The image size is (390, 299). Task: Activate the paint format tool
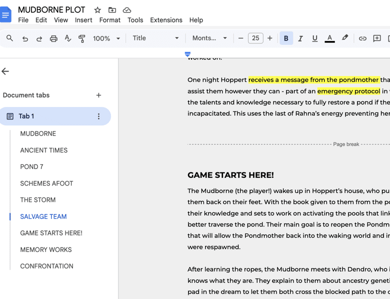(82, 38)
